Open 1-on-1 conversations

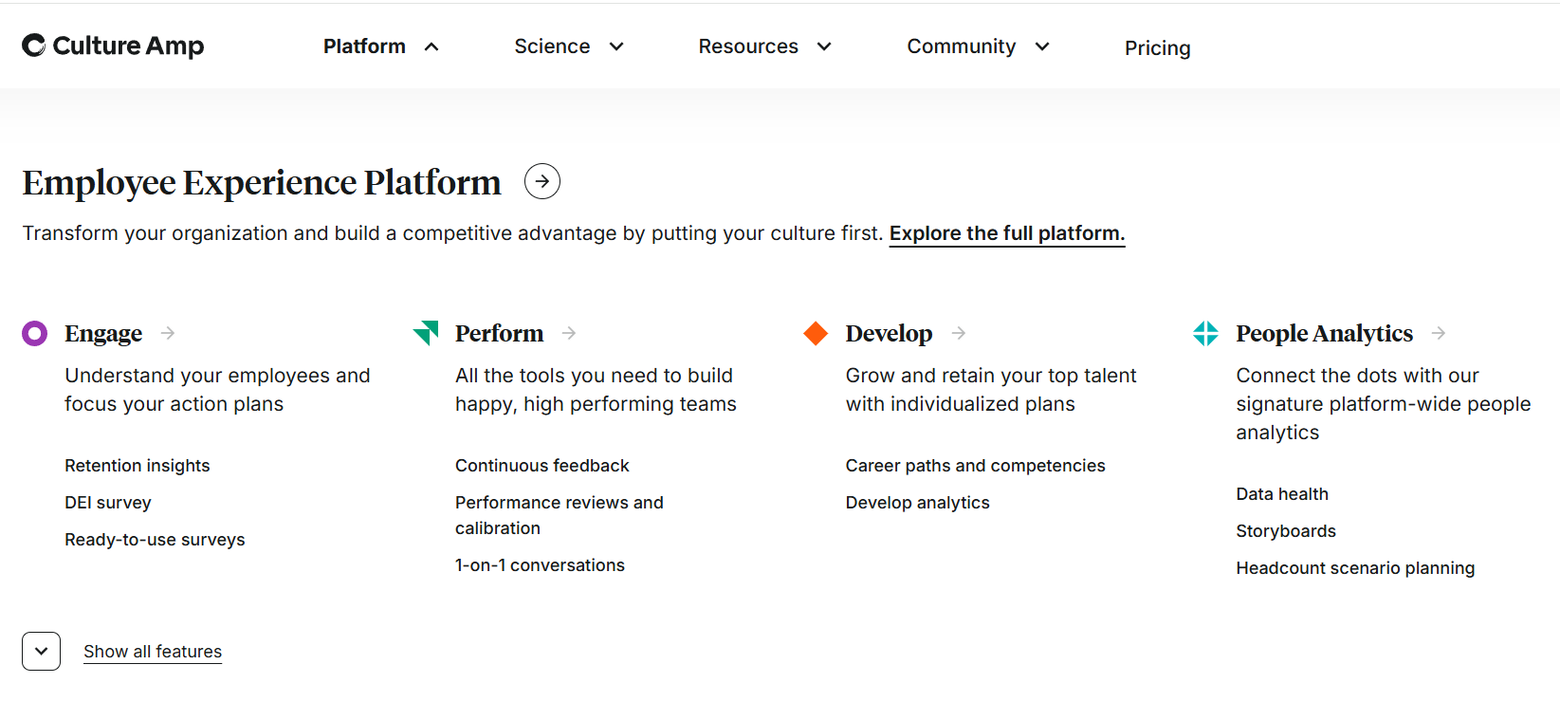540,565
